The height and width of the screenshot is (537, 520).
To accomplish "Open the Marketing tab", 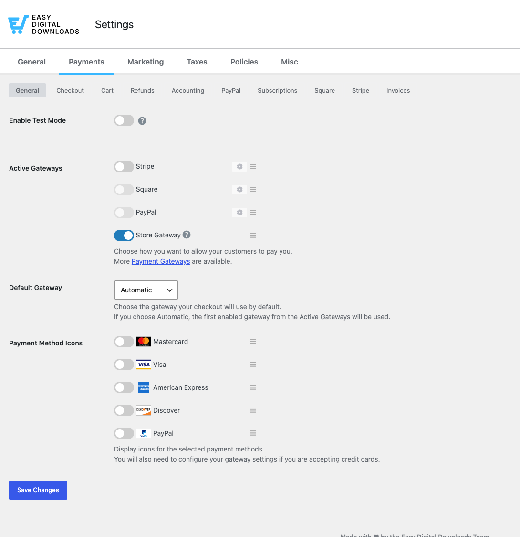I will (x=146, y=62).
